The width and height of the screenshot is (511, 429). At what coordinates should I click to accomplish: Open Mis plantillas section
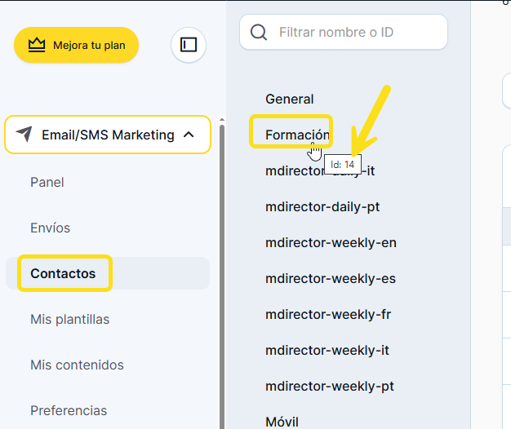[69, 319]
